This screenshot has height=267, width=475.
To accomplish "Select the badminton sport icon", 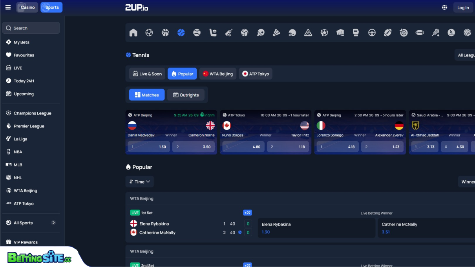I will pos(276,33).
